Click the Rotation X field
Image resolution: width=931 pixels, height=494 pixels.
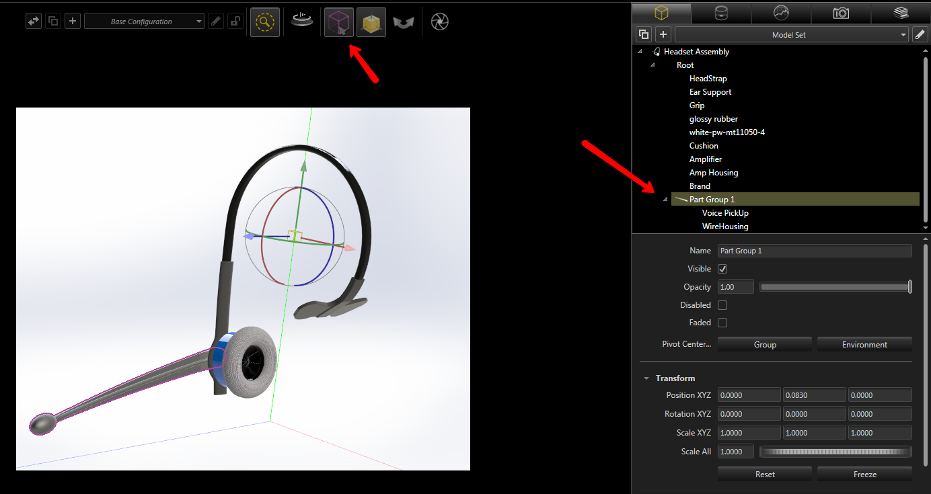tap(749, 414)
